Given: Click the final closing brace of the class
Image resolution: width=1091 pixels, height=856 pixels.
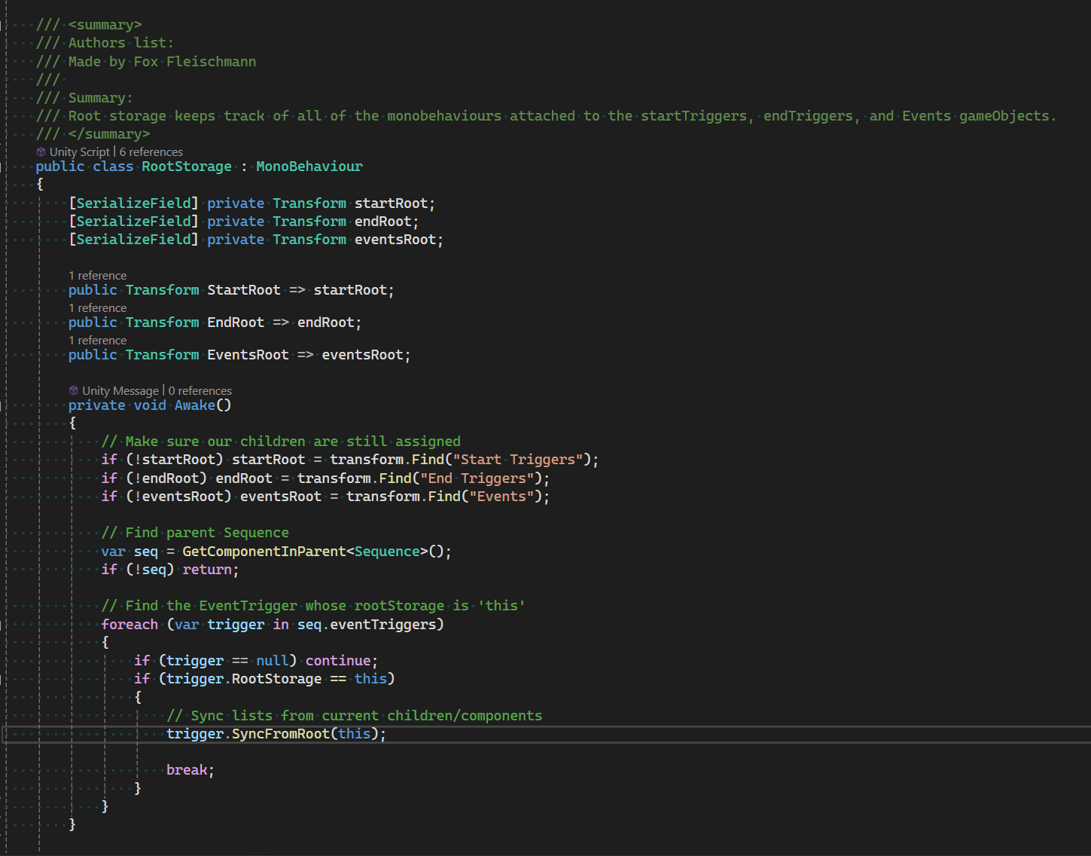Looking at the screenshot, I should (x=72, y=824).
